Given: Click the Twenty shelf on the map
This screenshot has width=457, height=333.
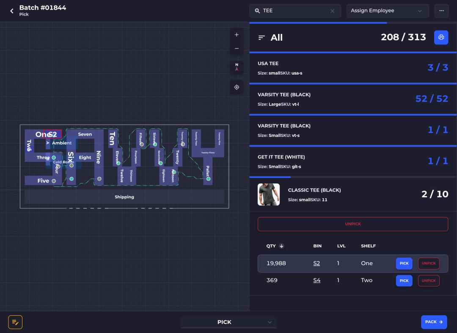Looking at the screenshot, I should [177, 157].
